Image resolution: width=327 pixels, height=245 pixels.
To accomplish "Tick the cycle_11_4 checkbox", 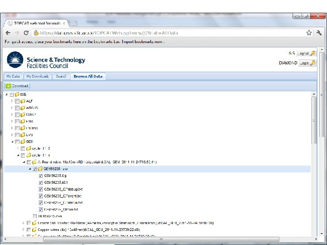I will tap(23, 156).
